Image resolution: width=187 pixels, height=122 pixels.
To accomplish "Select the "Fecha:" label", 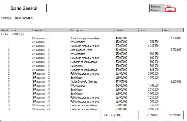I will [x=5, y=34].
